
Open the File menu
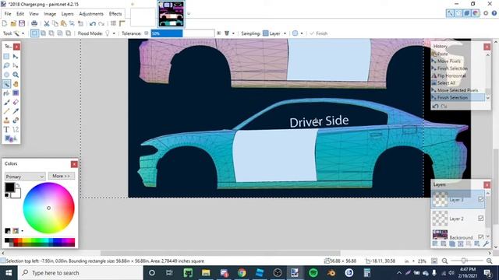tap(8, 14)
